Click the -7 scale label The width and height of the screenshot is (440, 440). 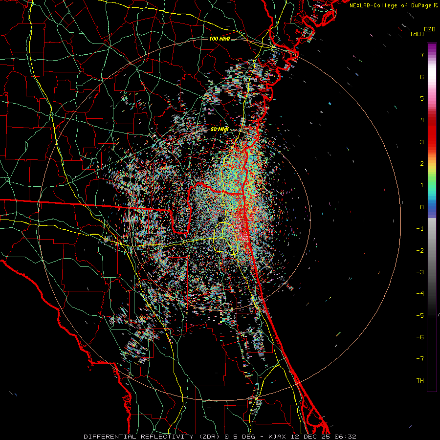pyautogui.click(x=420, y=359)
